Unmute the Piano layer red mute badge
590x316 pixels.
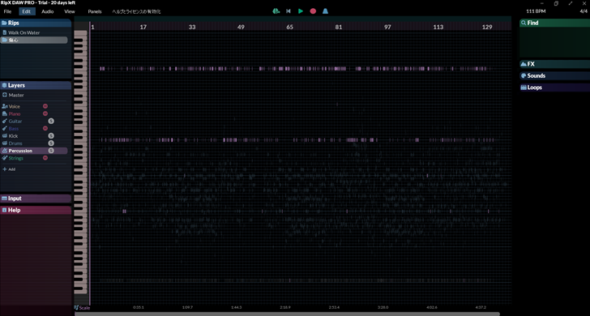(45, 113)
